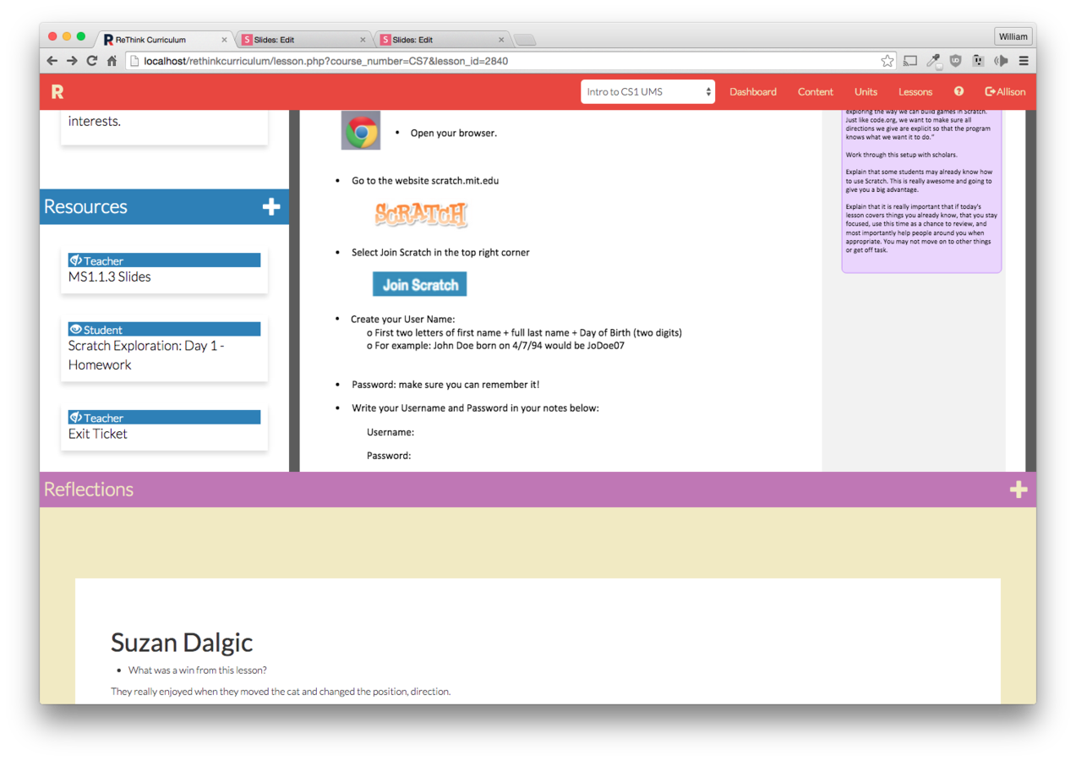Click the Resources section header
1076x761 pixels.
point(164,206)
